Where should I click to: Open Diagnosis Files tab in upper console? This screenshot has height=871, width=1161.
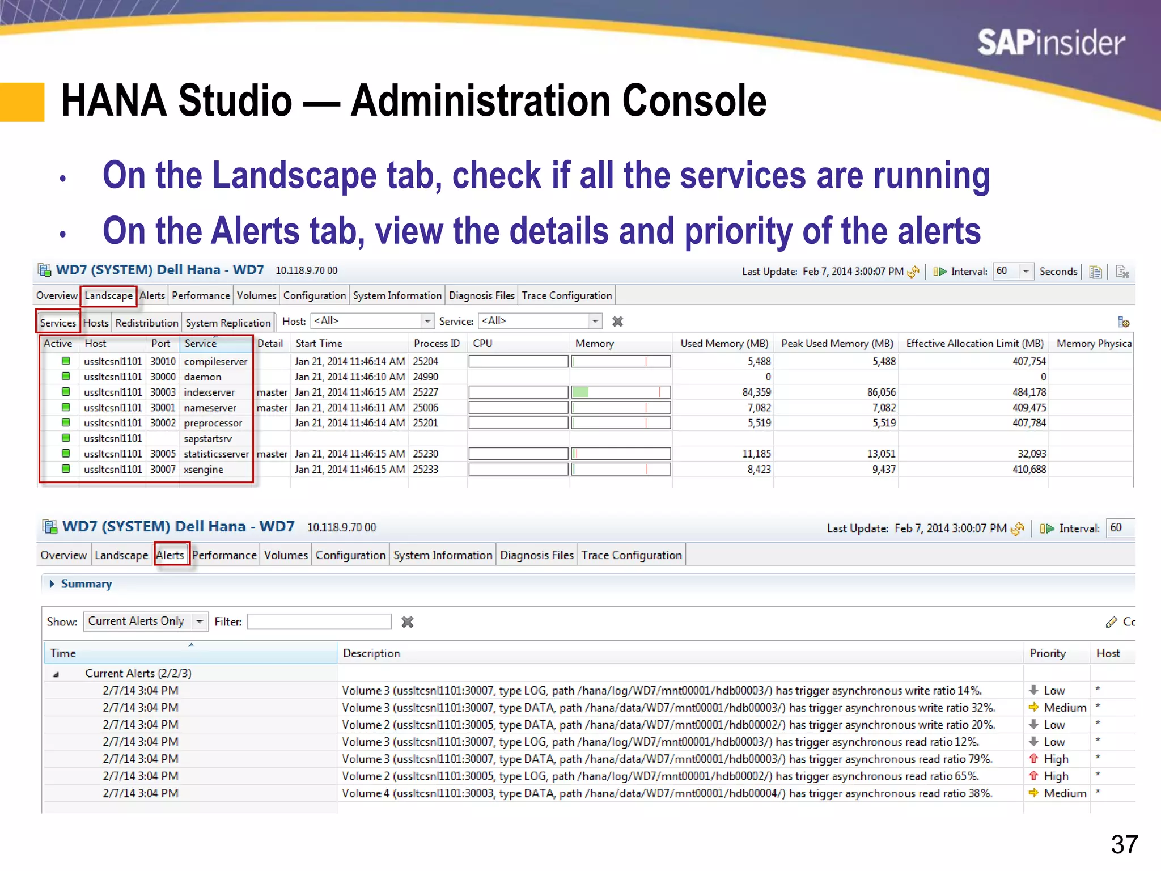click(x=482, y=295)
